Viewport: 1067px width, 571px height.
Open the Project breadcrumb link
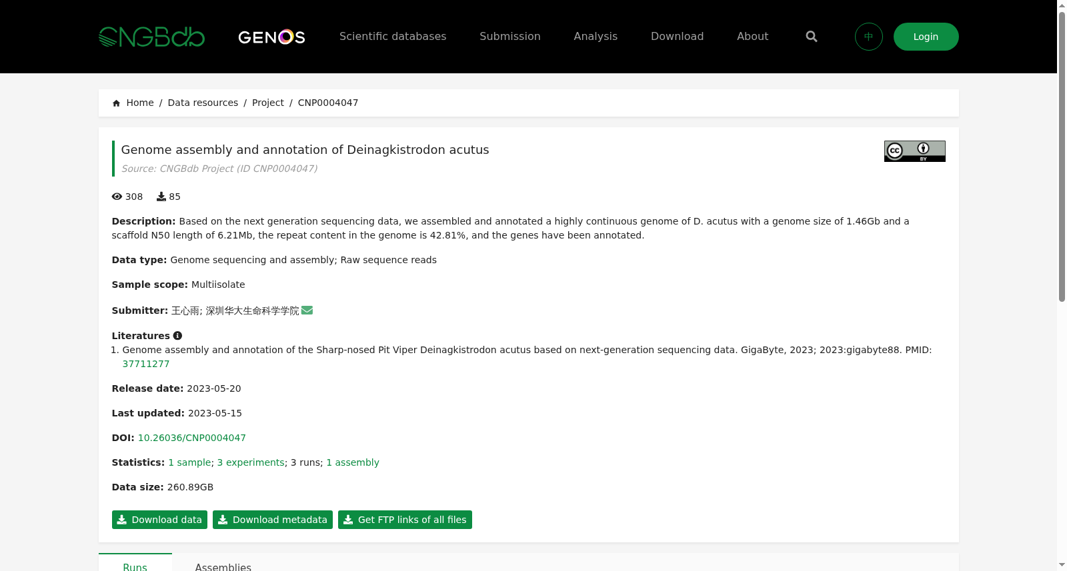(268, 103)
